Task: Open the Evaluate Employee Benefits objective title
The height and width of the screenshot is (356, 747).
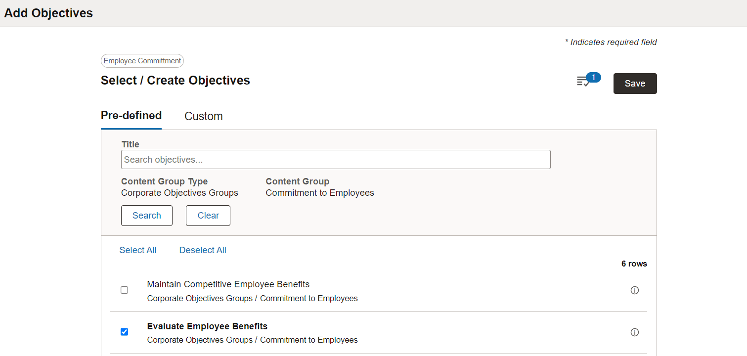Action: (207, 326)
